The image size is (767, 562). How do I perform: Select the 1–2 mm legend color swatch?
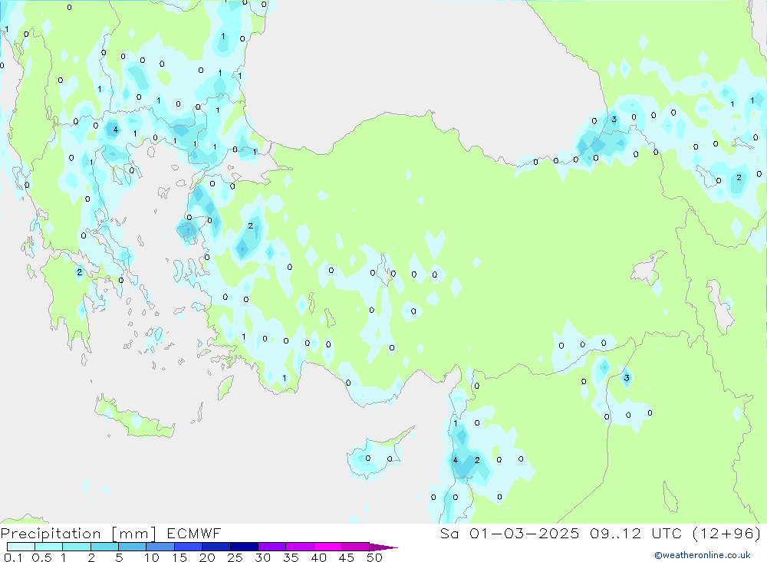(76, 547)
